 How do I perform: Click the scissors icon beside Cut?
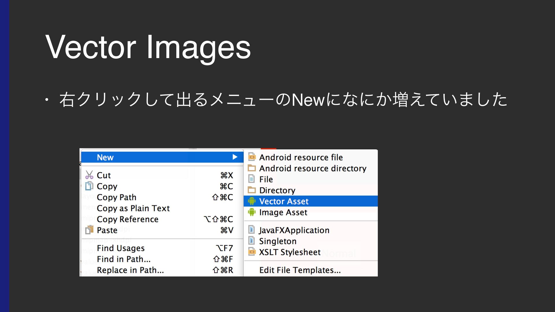(x=89, y=175)
